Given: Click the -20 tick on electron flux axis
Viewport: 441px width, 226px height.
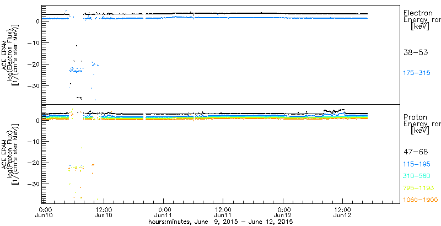Looking at the screenshot, I should click(33, 64).
